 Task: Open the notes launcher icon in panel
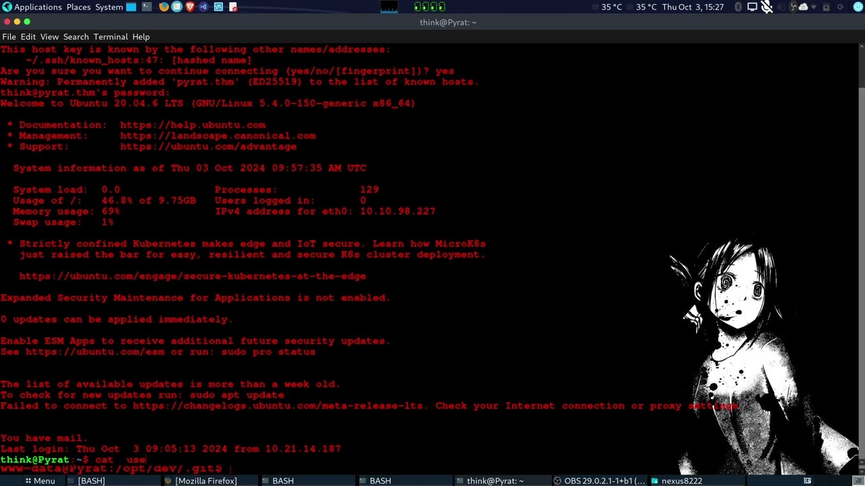(x=176, y=7)
